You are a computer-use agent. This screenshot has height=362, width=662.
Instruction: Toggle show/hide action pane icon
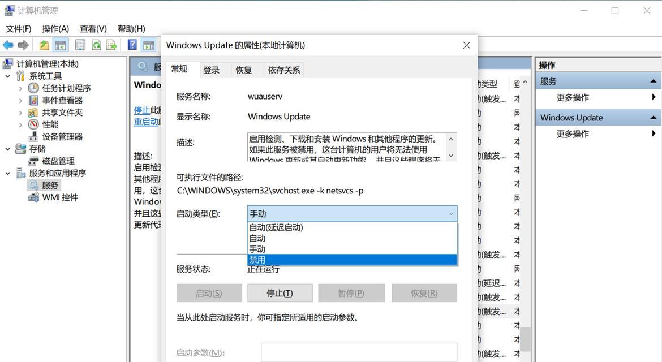click(x=149, y=45)
